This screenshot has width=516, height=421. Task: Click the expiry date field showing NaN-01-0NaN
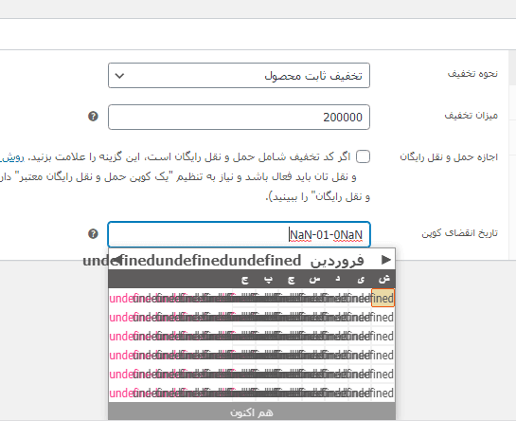point(239,234)
